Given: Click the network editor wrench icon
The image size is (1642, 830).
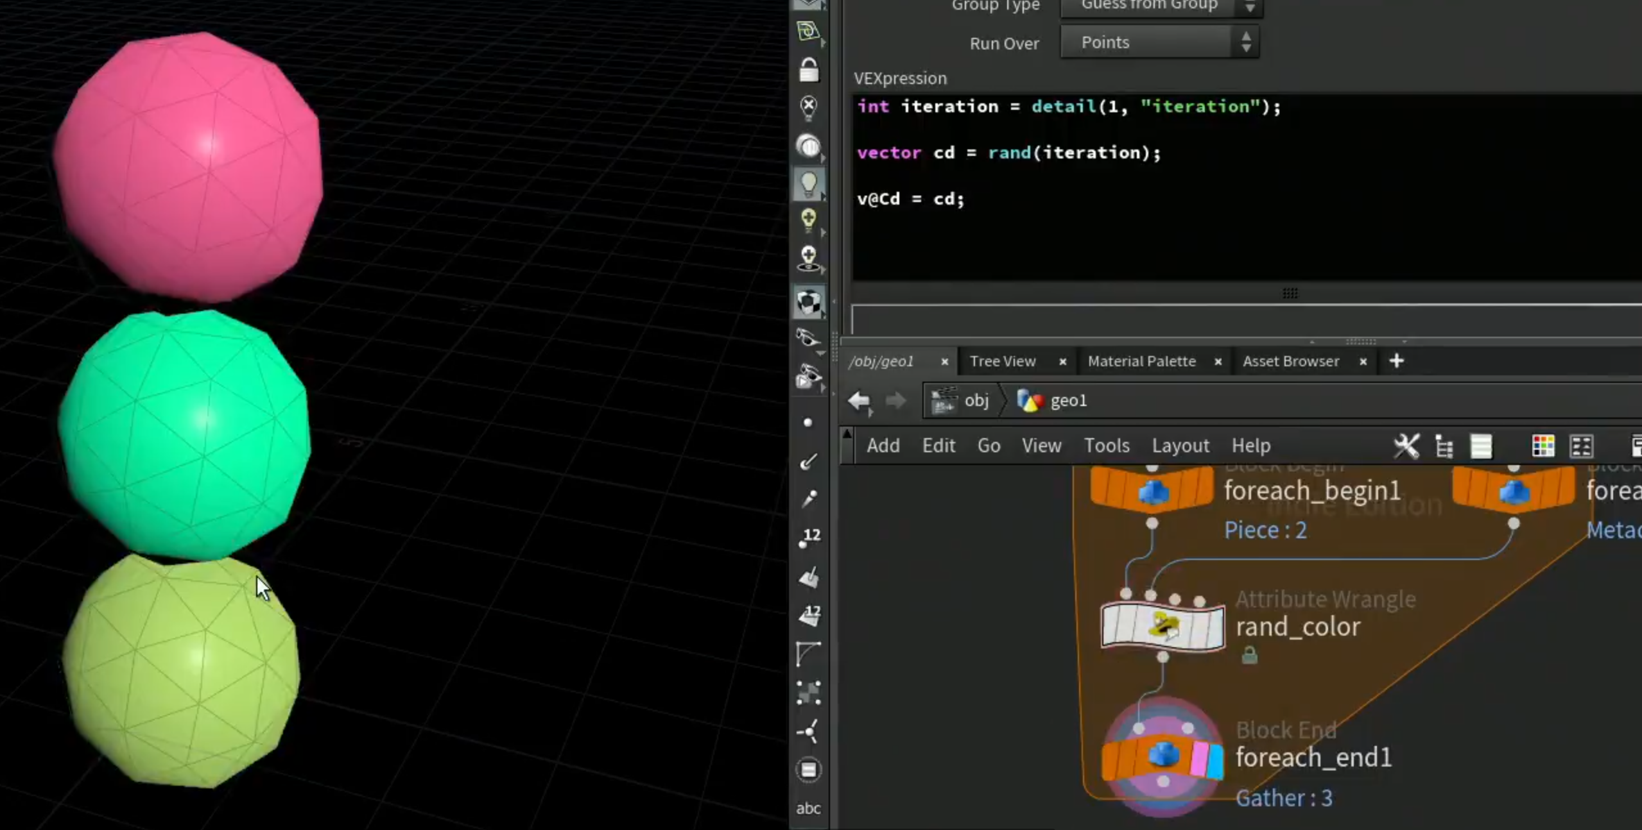Looking at the screenshot, I should (1406, 446).
